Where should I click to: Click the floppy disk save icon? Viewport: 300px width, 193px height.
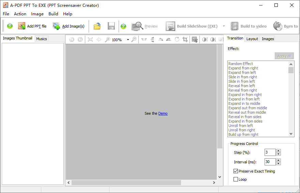[111, 26]
